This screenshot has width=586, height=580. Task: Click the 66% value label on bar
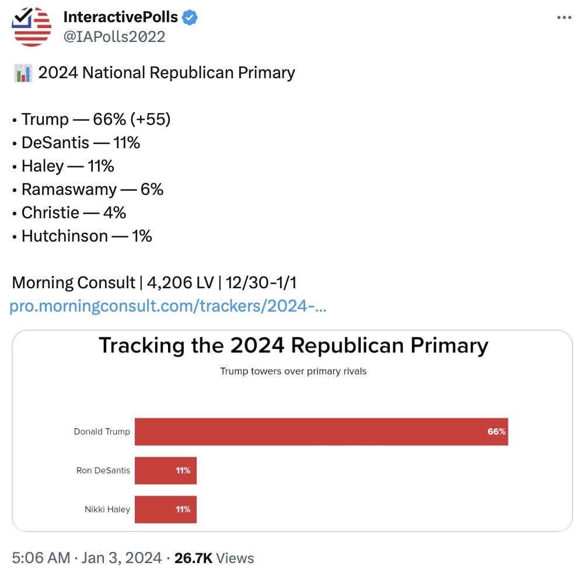[496, 432]
